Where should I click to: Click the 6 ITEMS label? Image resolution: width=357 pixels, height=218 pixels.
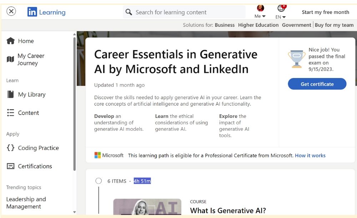pos(117,181)
